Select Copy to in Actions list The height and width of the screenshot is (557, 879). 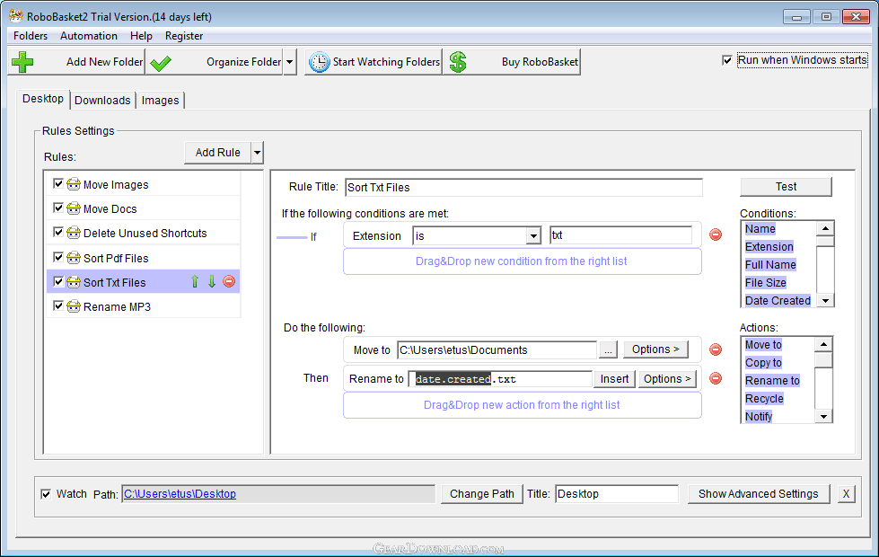click(763, 362)
